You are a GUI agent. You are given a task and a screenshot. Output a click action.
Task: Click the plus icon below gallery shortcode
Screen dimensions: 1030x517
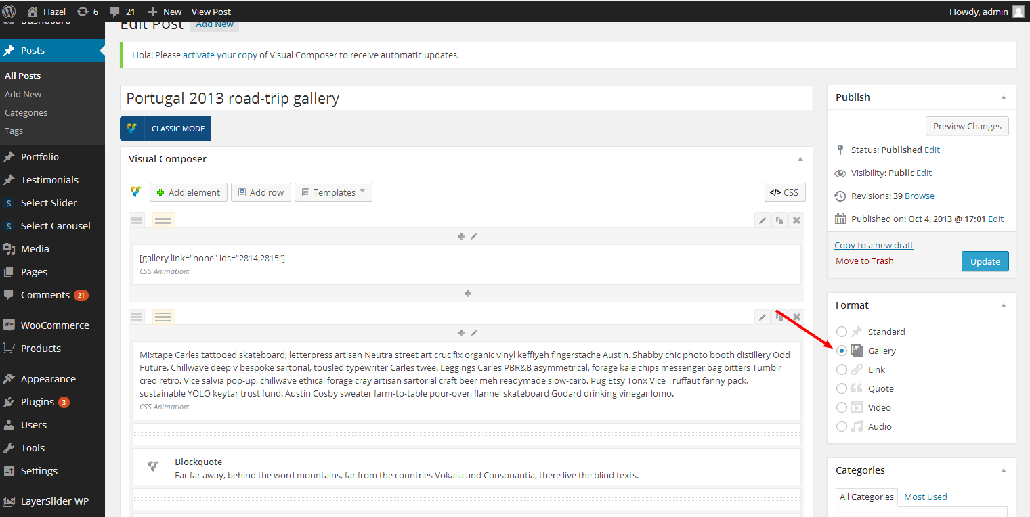(x=467, y=294)
